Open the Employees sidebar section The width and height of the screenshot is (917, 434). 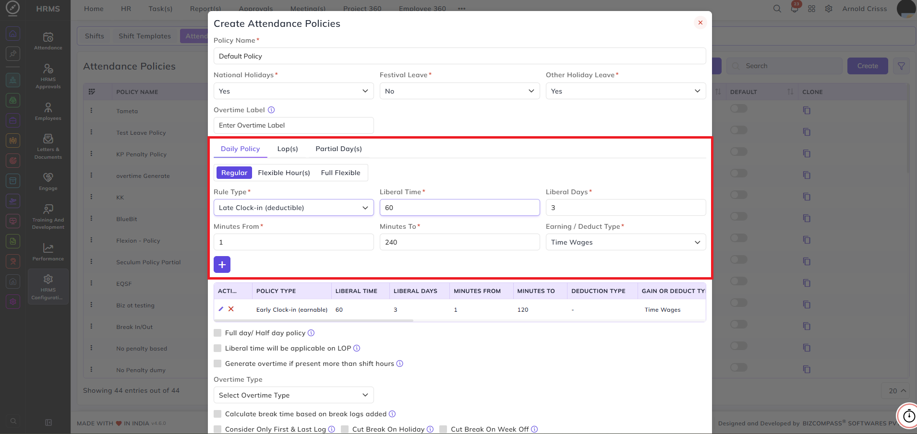pyautogui.click(x=48, y=111)
